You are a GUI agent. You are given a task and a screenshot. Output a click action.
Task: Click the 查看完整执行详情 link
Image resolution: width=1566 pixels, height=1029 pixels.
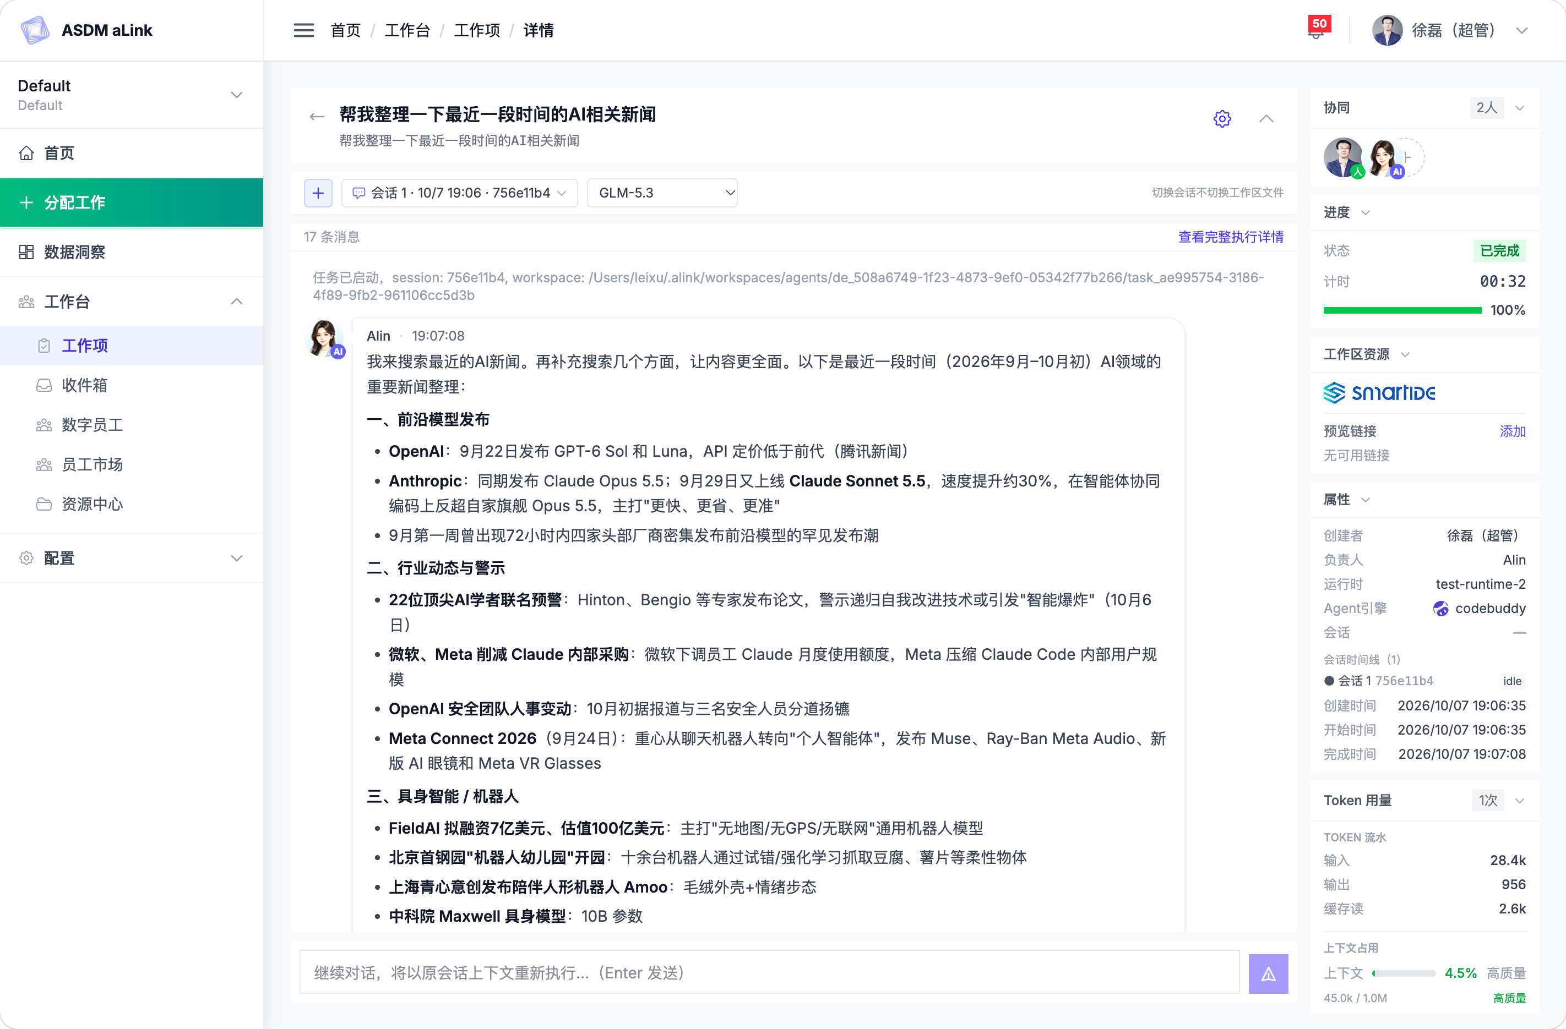pyautogui.click(x=1231, y=237)
